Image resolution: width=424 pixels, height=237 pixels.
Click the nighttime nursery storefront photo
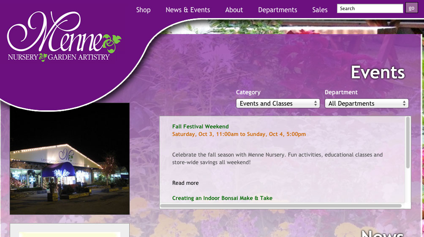tap(70, 159)
